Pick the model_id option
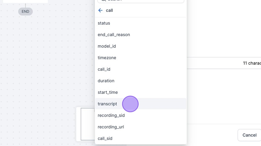 pyautogui.click(x=107, y=46)
